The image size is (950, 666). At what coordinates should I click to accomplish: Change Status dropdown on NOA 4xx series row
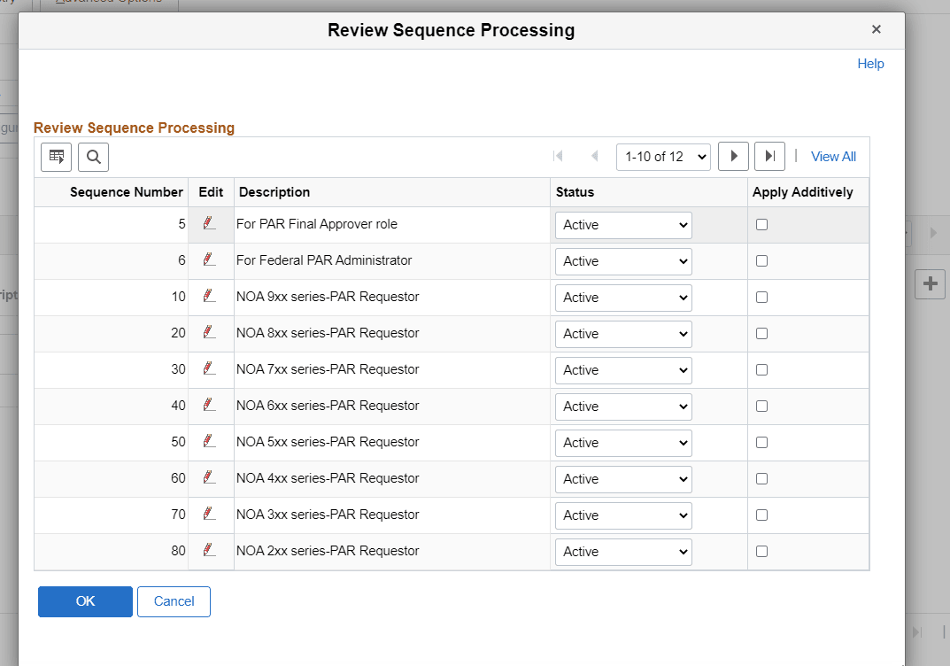[622, 478]
